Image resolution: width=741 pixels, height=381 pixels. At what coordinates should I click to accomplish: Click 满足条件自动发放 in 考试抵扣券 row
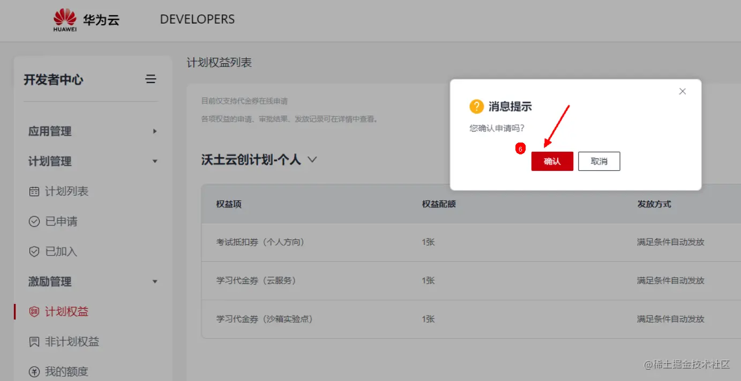click(671, 242)
